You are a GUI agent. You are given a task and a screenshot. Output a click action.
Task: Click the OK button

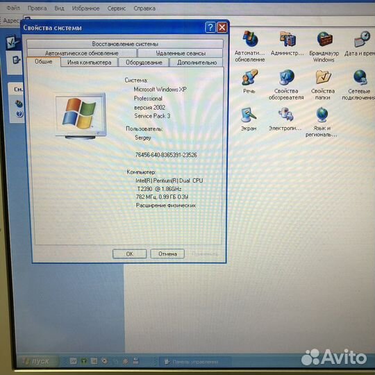(x=130, y=253)
